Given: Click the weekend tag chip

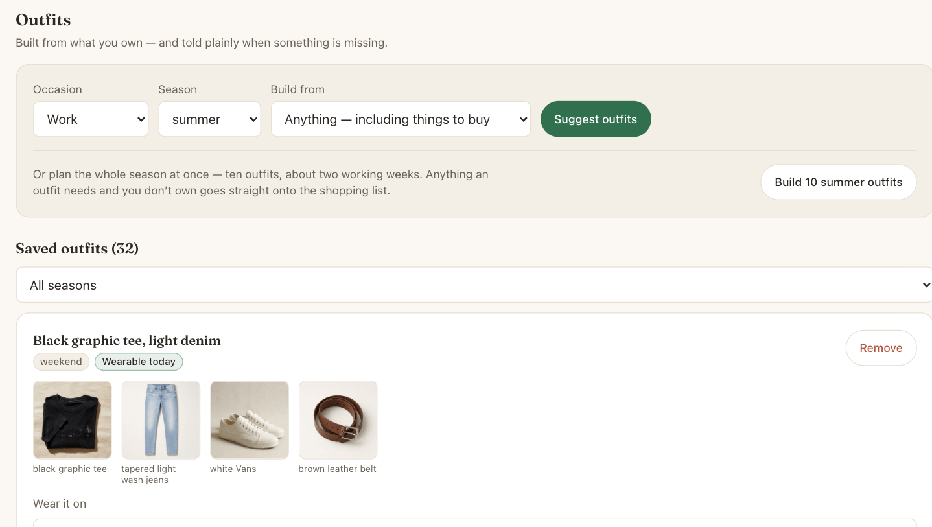Looking at the screenshot, I should pyautogui.click(x=61, y=362).
